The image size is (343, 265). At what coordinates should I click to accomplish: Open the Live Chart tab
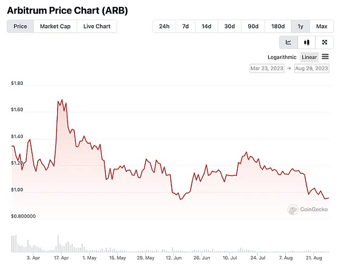click(x=97, y=26)
